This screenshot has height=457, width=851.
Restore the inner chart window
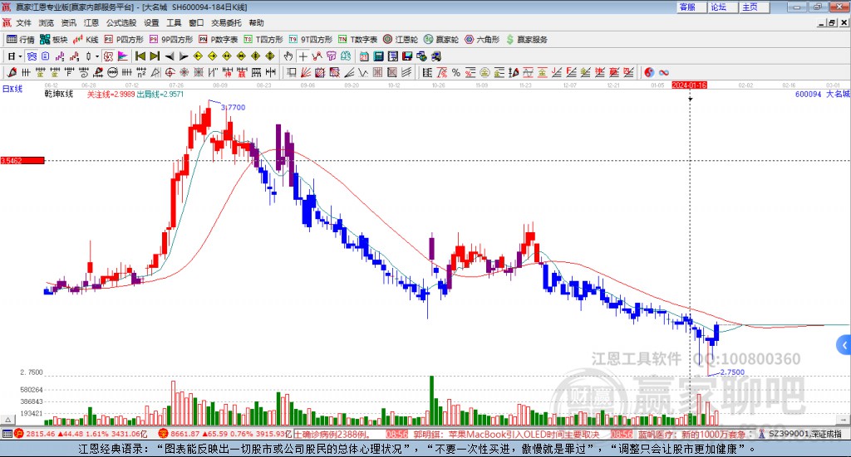tap(832, 22)
